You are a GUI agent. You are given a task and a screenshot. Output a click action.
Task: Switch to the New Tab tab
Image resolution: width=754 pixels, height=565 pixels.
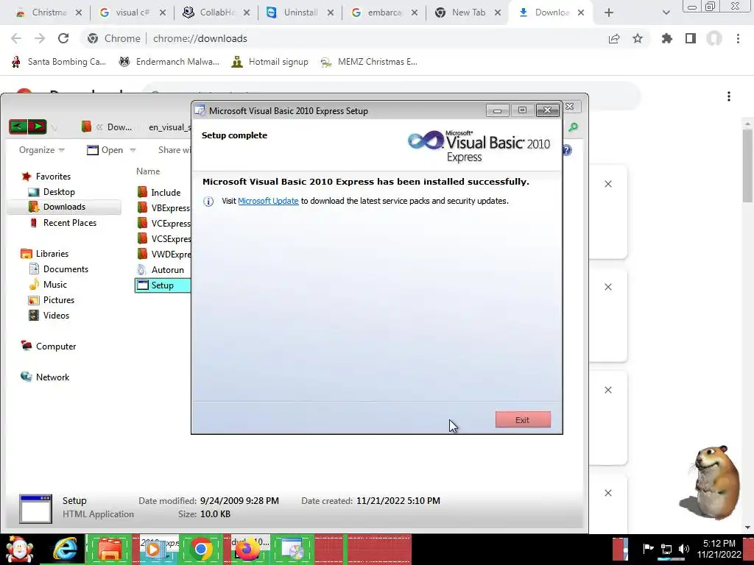click(468, 13)
